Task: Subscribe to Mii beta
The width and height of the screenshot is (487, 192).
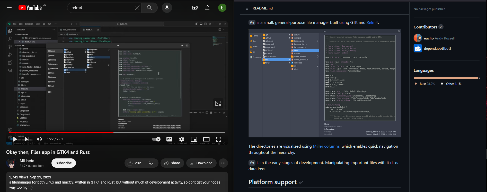Action: click(x=64, y=163)
